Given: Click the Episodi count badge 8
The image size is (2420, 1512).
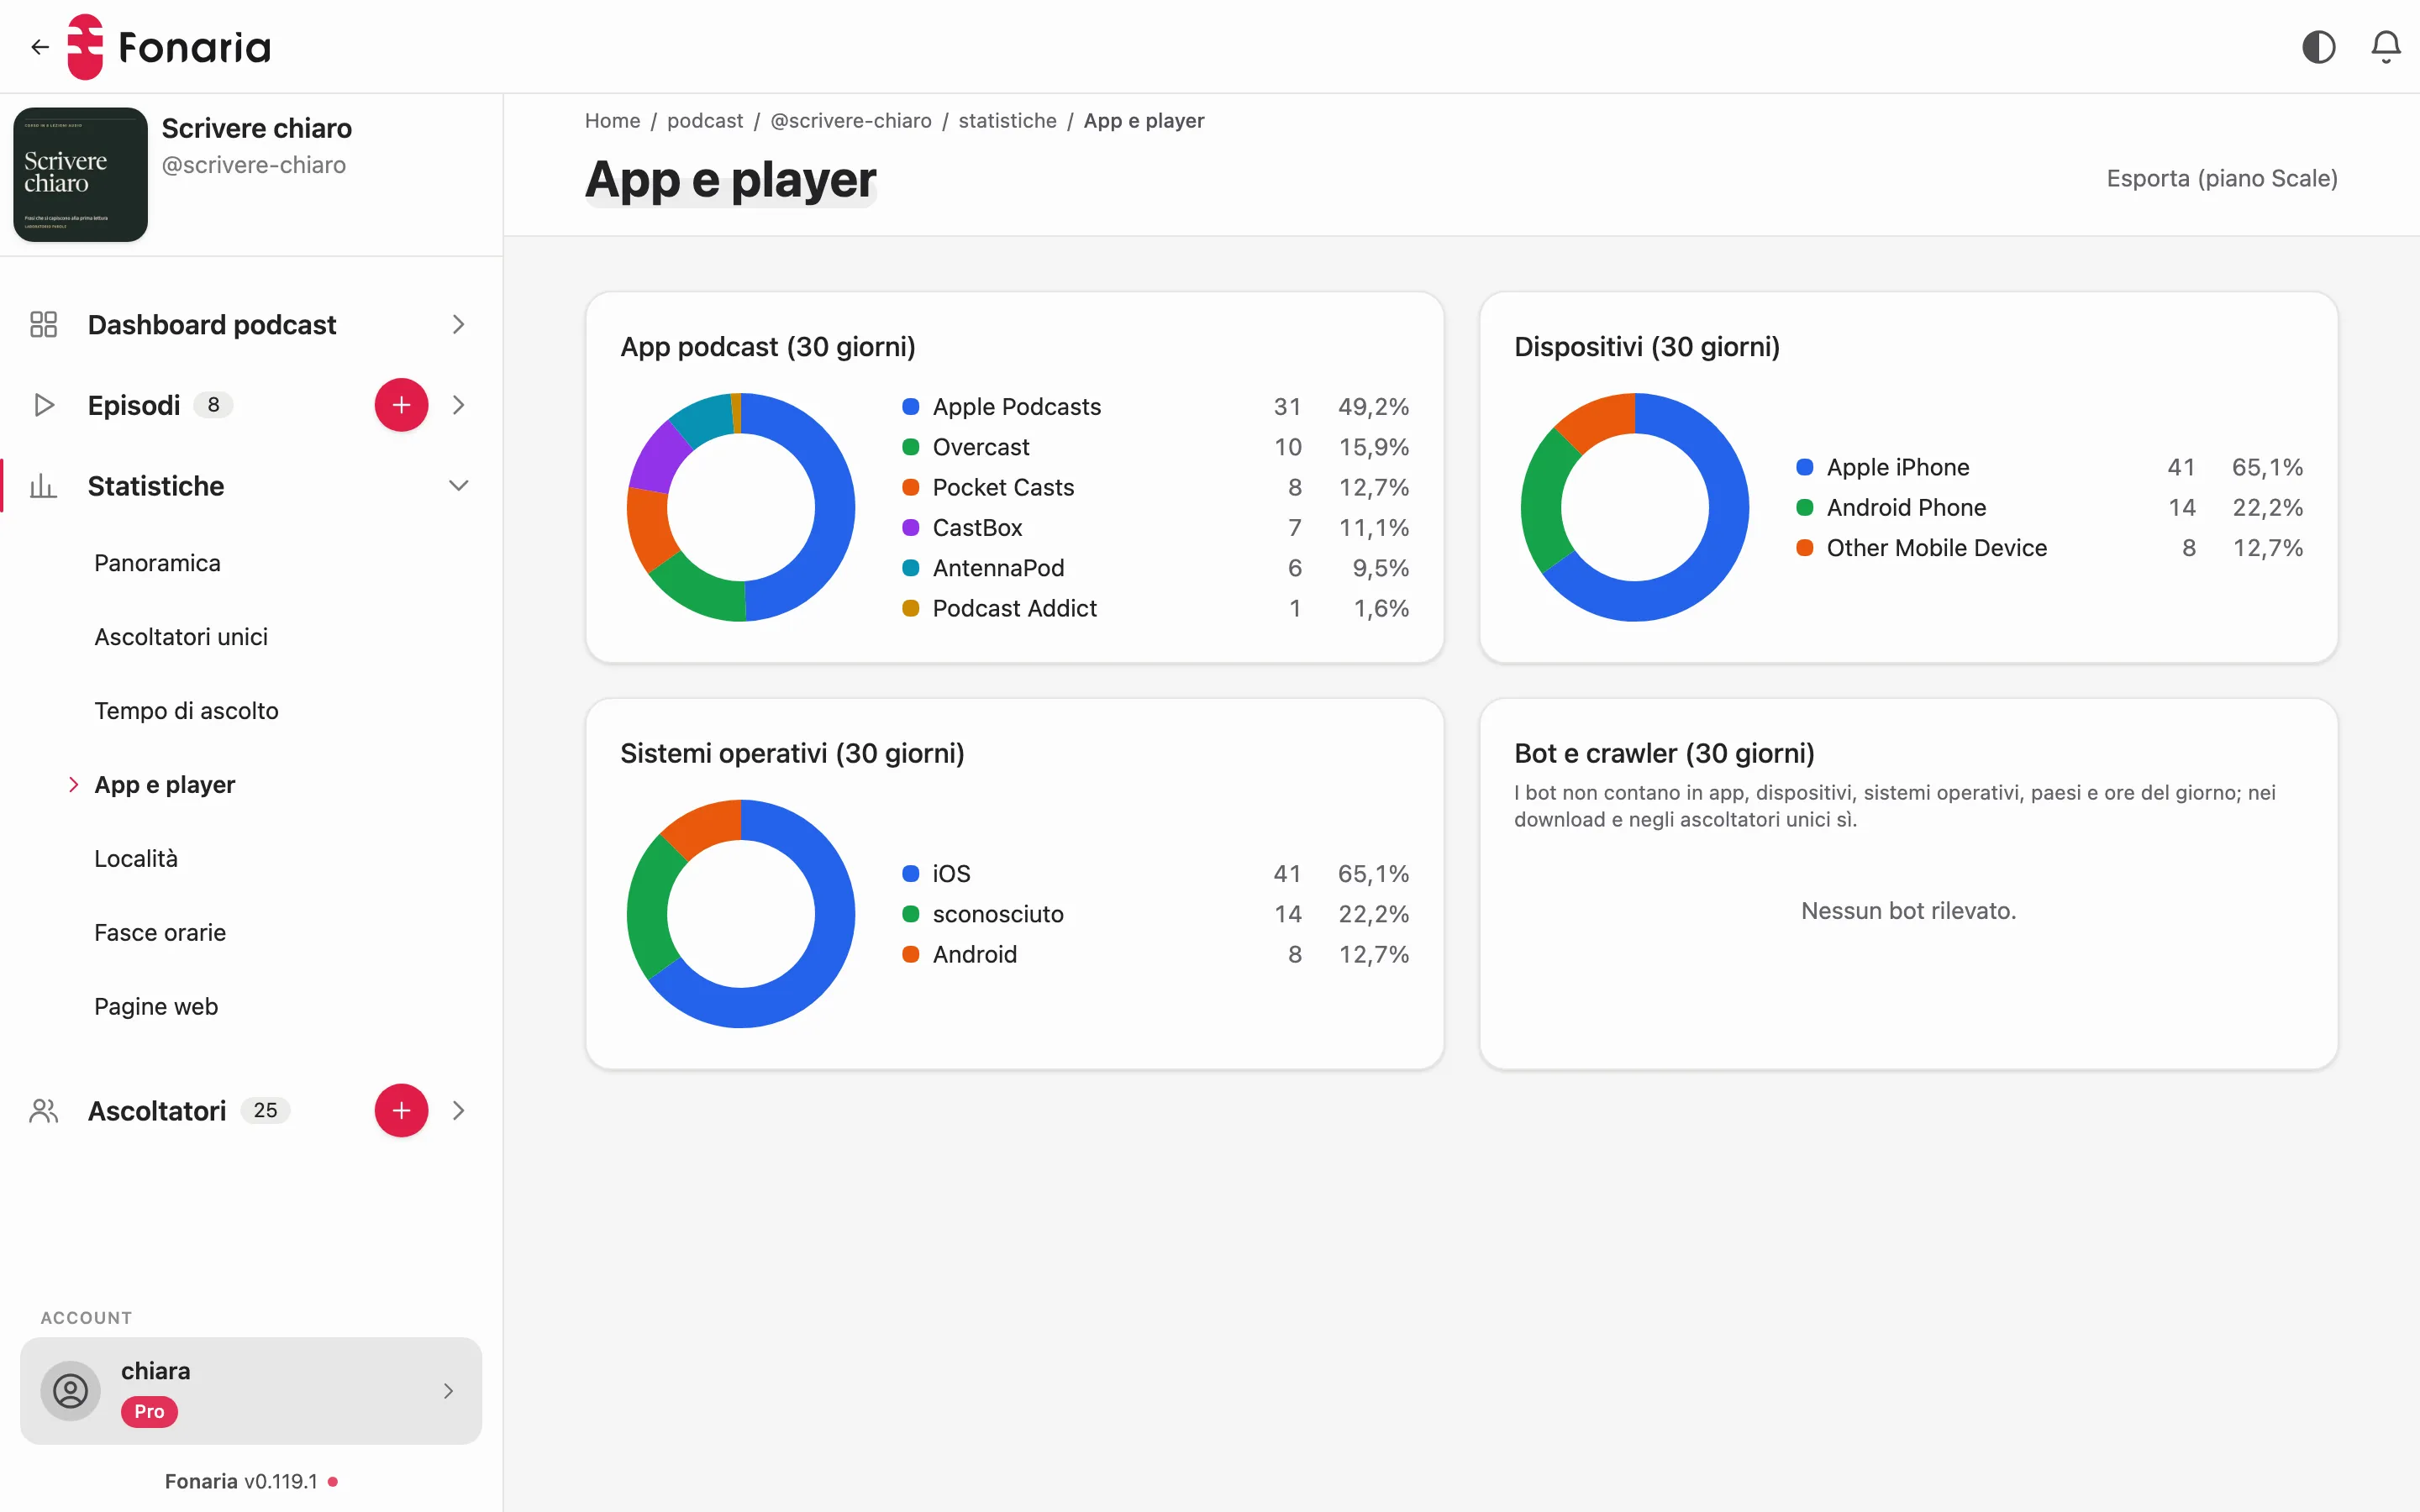Looking at the screenshot, I should 213,405.
